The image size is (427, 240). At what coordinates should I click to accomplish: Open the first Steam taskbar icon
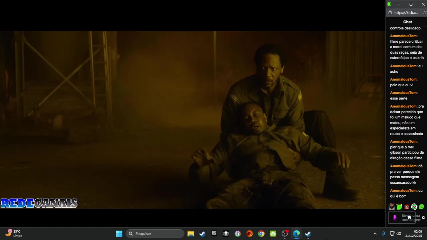point(202,234)
